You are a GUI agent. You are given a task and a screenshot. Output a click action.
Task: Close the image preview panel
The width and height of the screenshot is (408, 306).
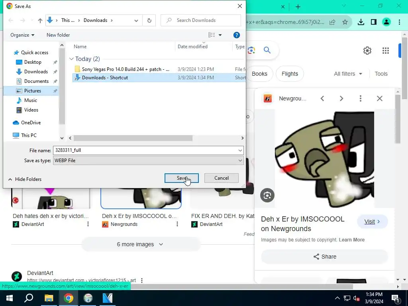click(x=380, y=98)
